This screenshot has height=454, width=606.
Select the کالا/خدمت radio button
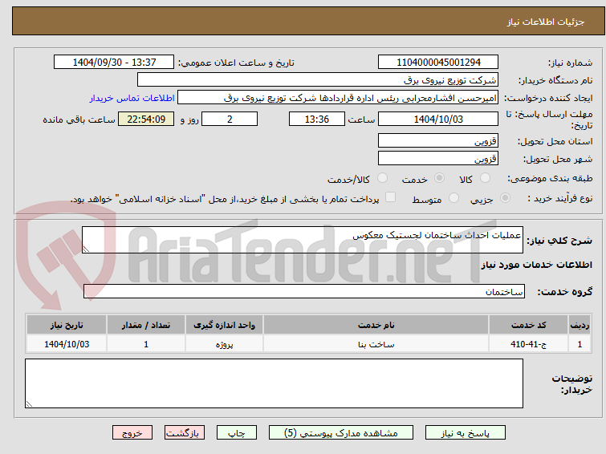click(x=382, y=178)
